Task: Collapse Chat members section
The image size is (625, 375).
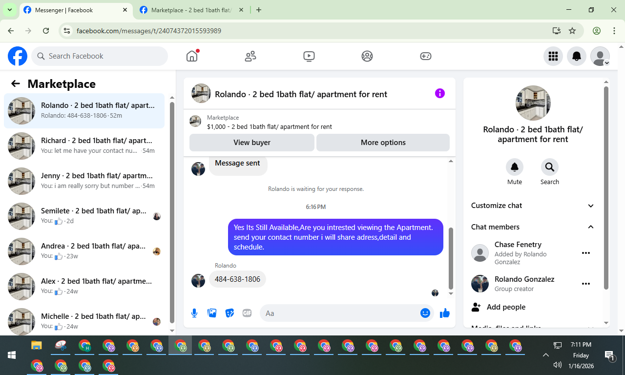Action: (x=533, y=227)
